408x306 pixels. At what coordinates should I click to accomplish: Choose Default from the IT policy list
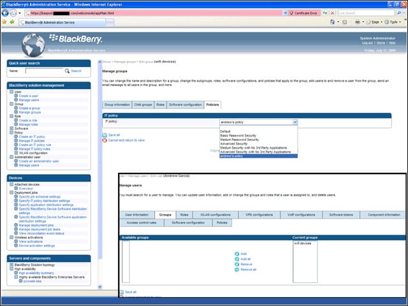point(258,131)
